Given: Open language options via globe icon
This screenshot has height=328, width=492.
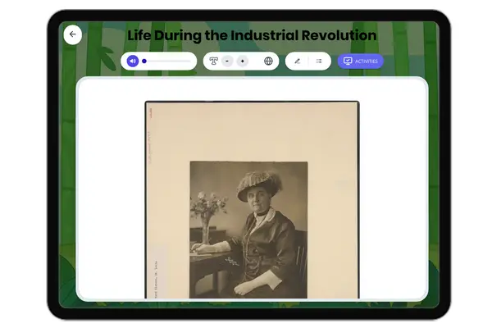Looking at the screenshot, I should (268, 61).
